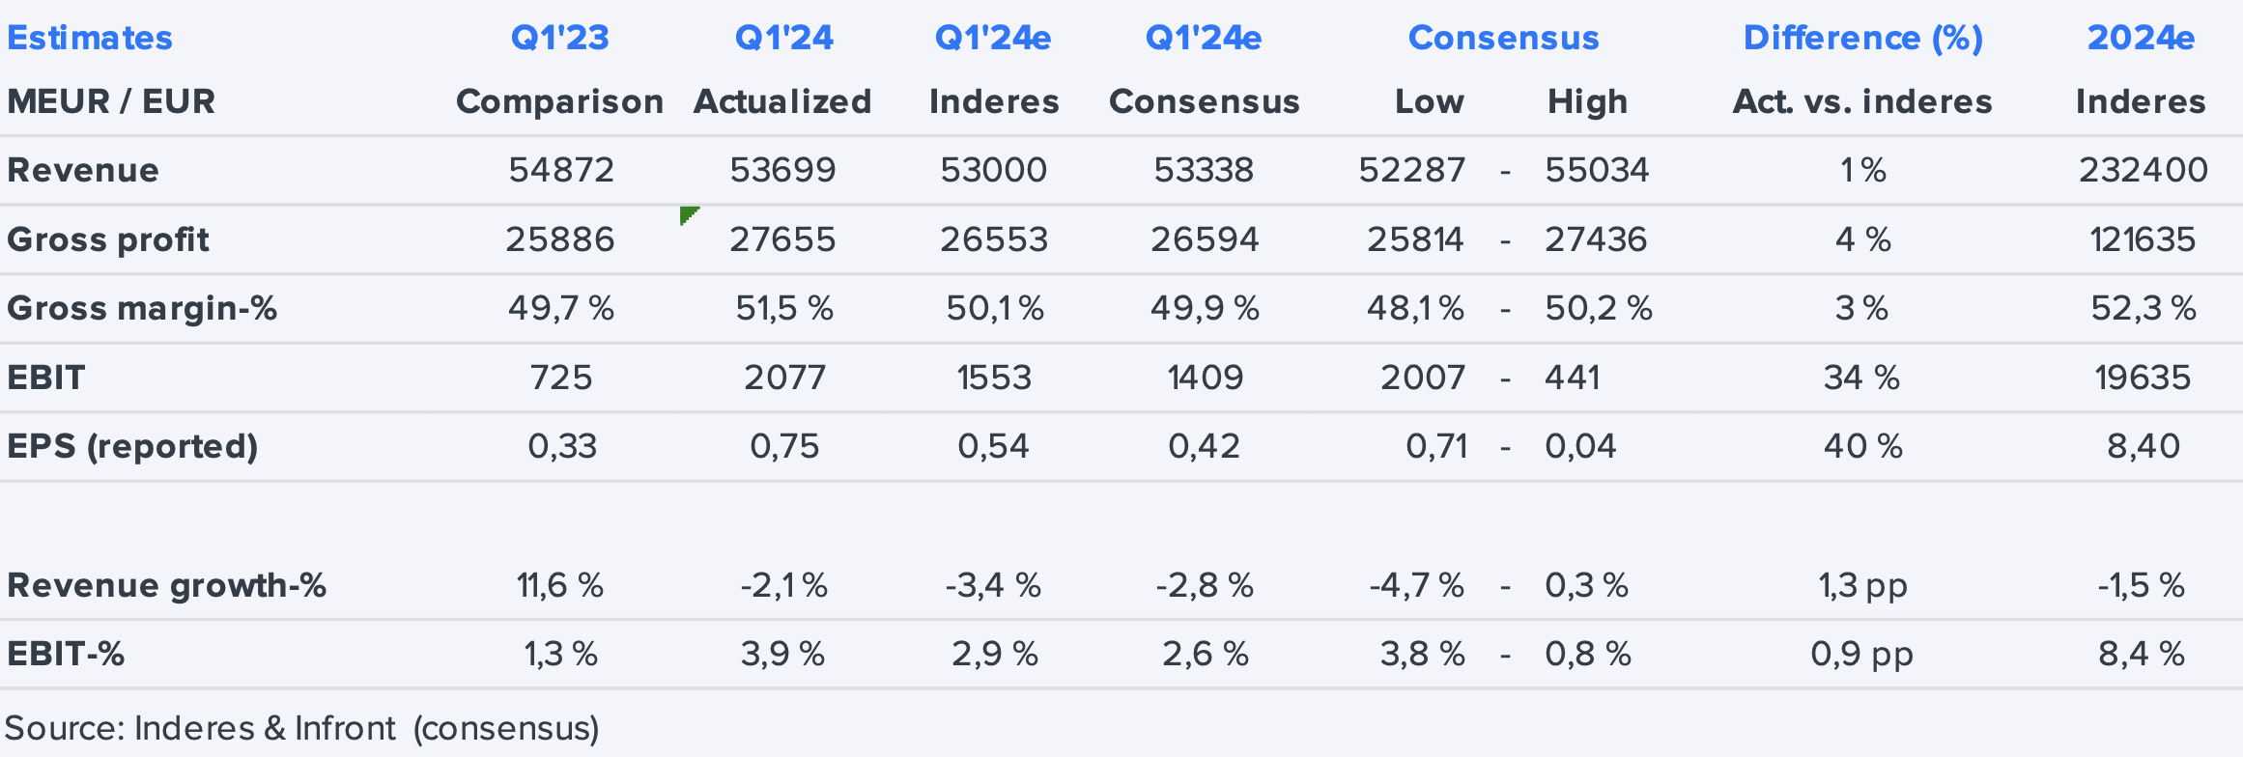The width and height of the screenshot is (2243, 757).
Task: Click the Revenue row label
Action: [x=83, y=170]
